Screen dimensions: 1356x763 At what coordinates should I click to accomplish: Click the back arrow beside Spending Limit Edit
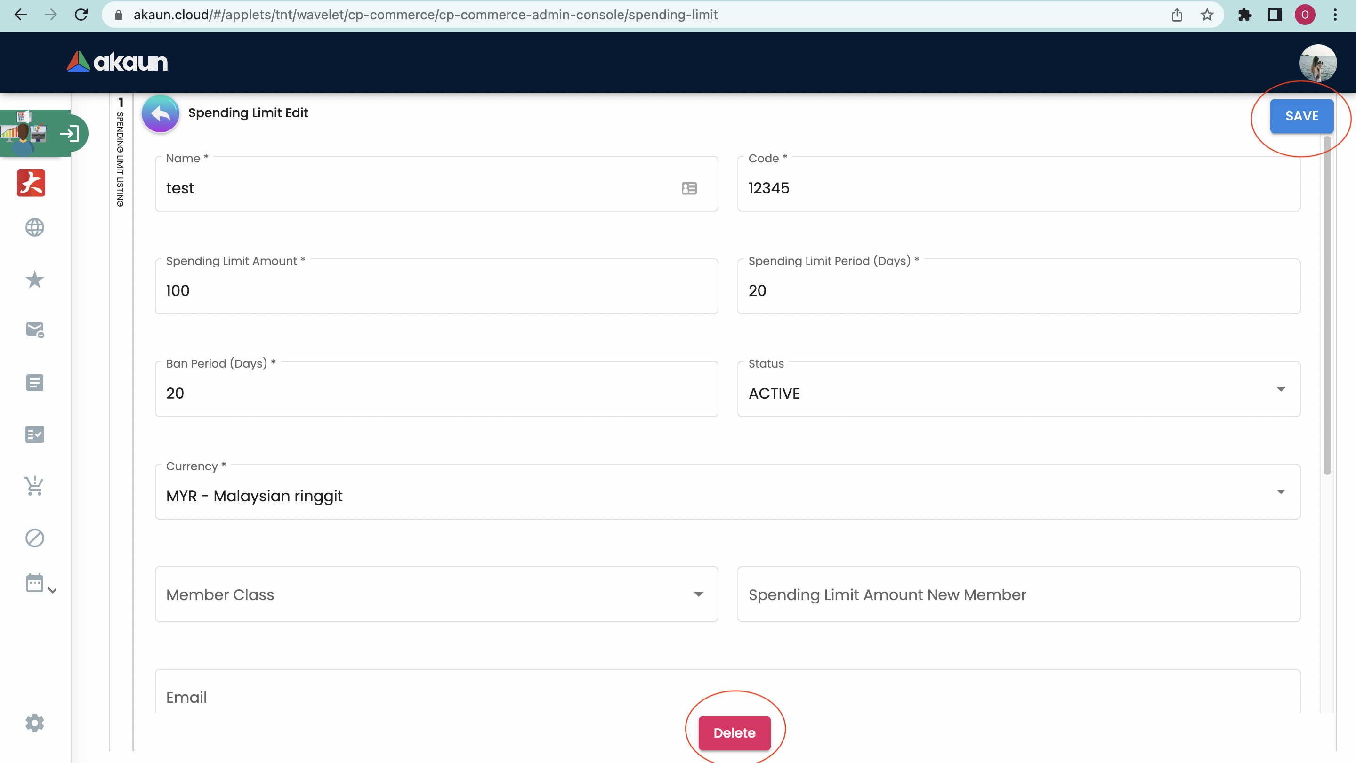tap(160, 113)
